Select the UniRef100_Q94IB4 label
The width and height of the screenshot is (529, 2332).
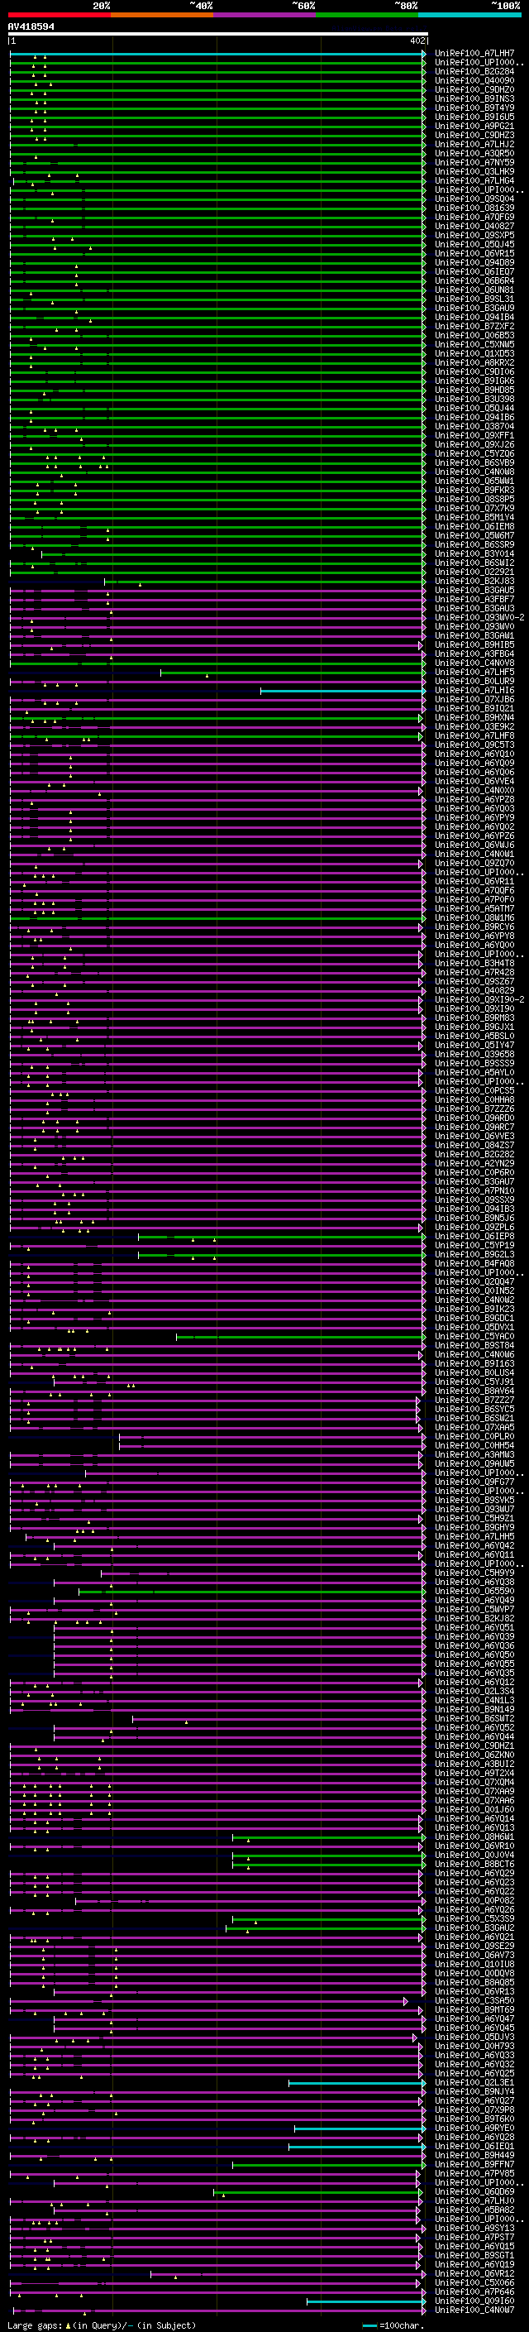474,317
